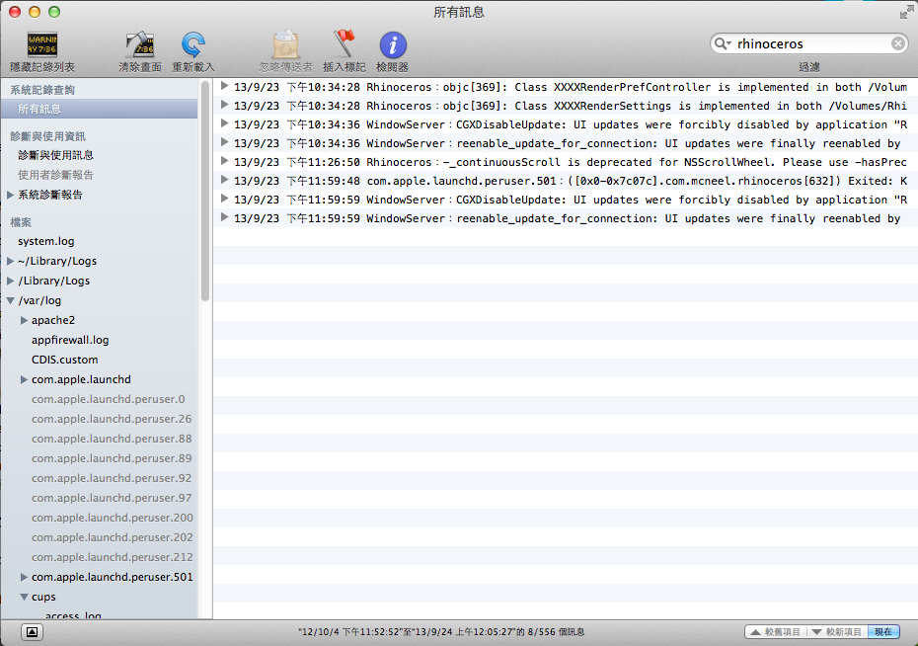
Task: Open the search magnifier options menu
Action: pyautogui.click(x=723, y=43)
